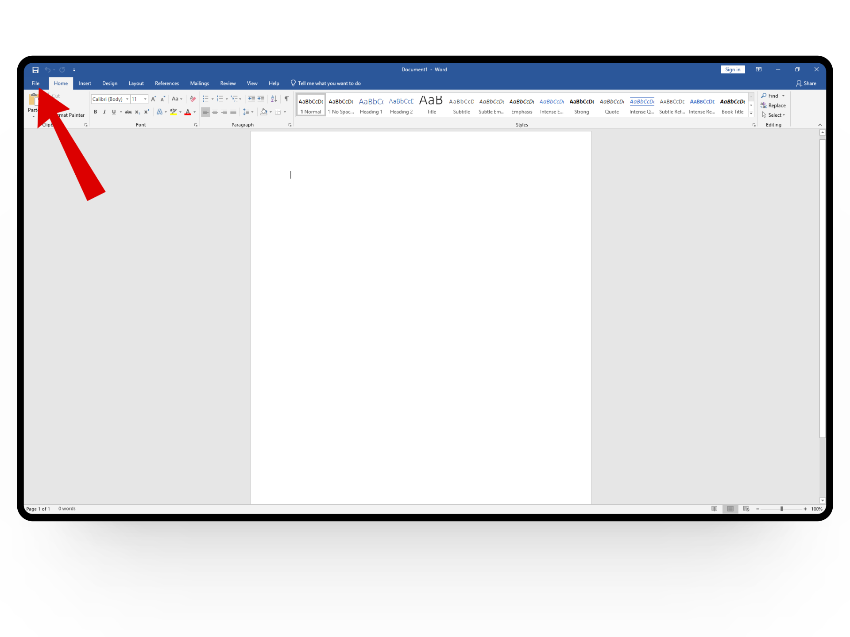Click the Increase Font Size icon
The image size is (850, 637).
[153, 99]
